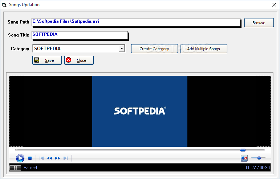Click into the Song Title field
This screenshot has width=280, height=179.
click(80, 35)
